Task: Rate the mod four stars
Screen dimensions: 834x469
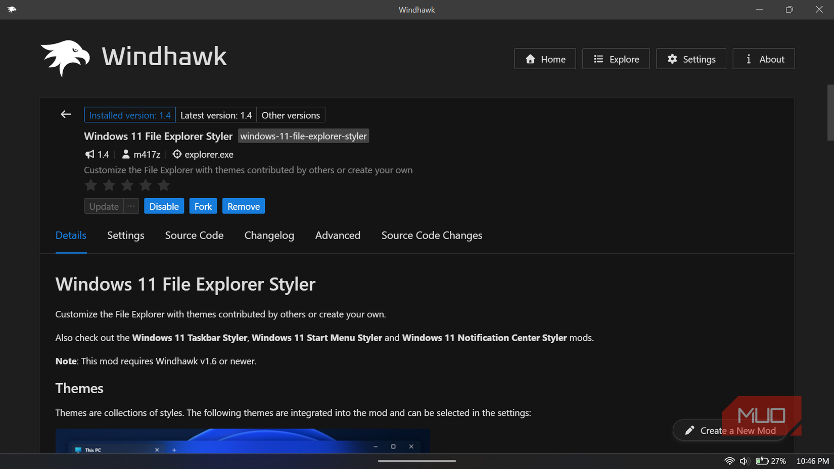Action: click(146, 185)
